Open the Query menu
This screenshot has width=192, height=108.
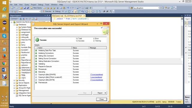(x=27, y=5)
